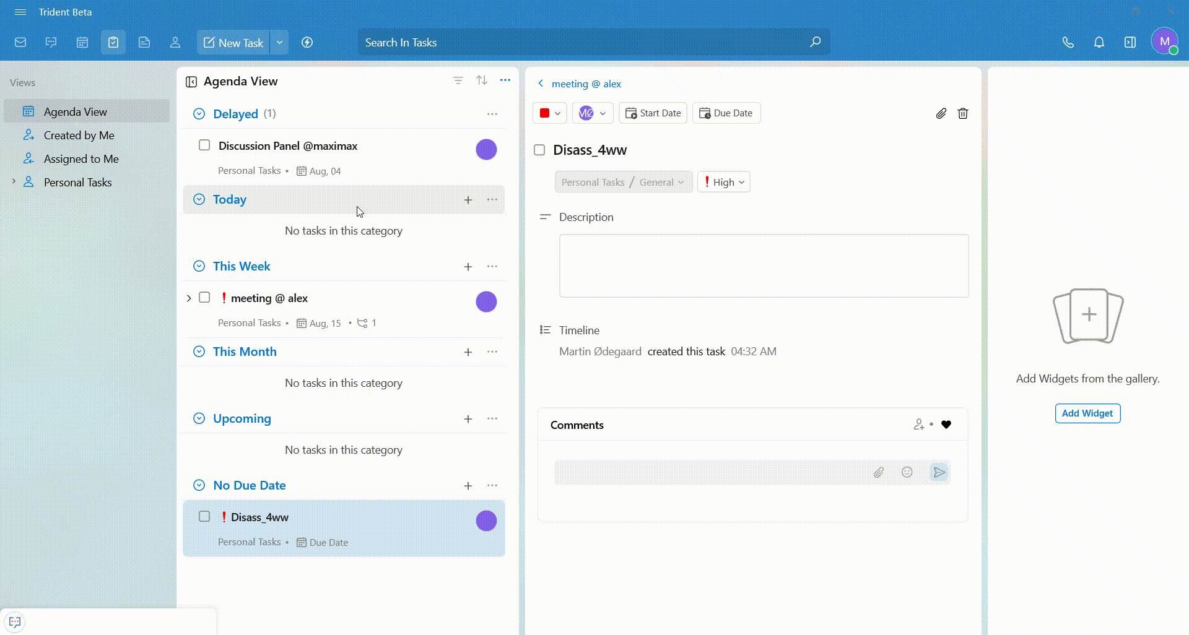Open the Mail module icon
The height and width of the screenshot is (635, 1189).
20,43
